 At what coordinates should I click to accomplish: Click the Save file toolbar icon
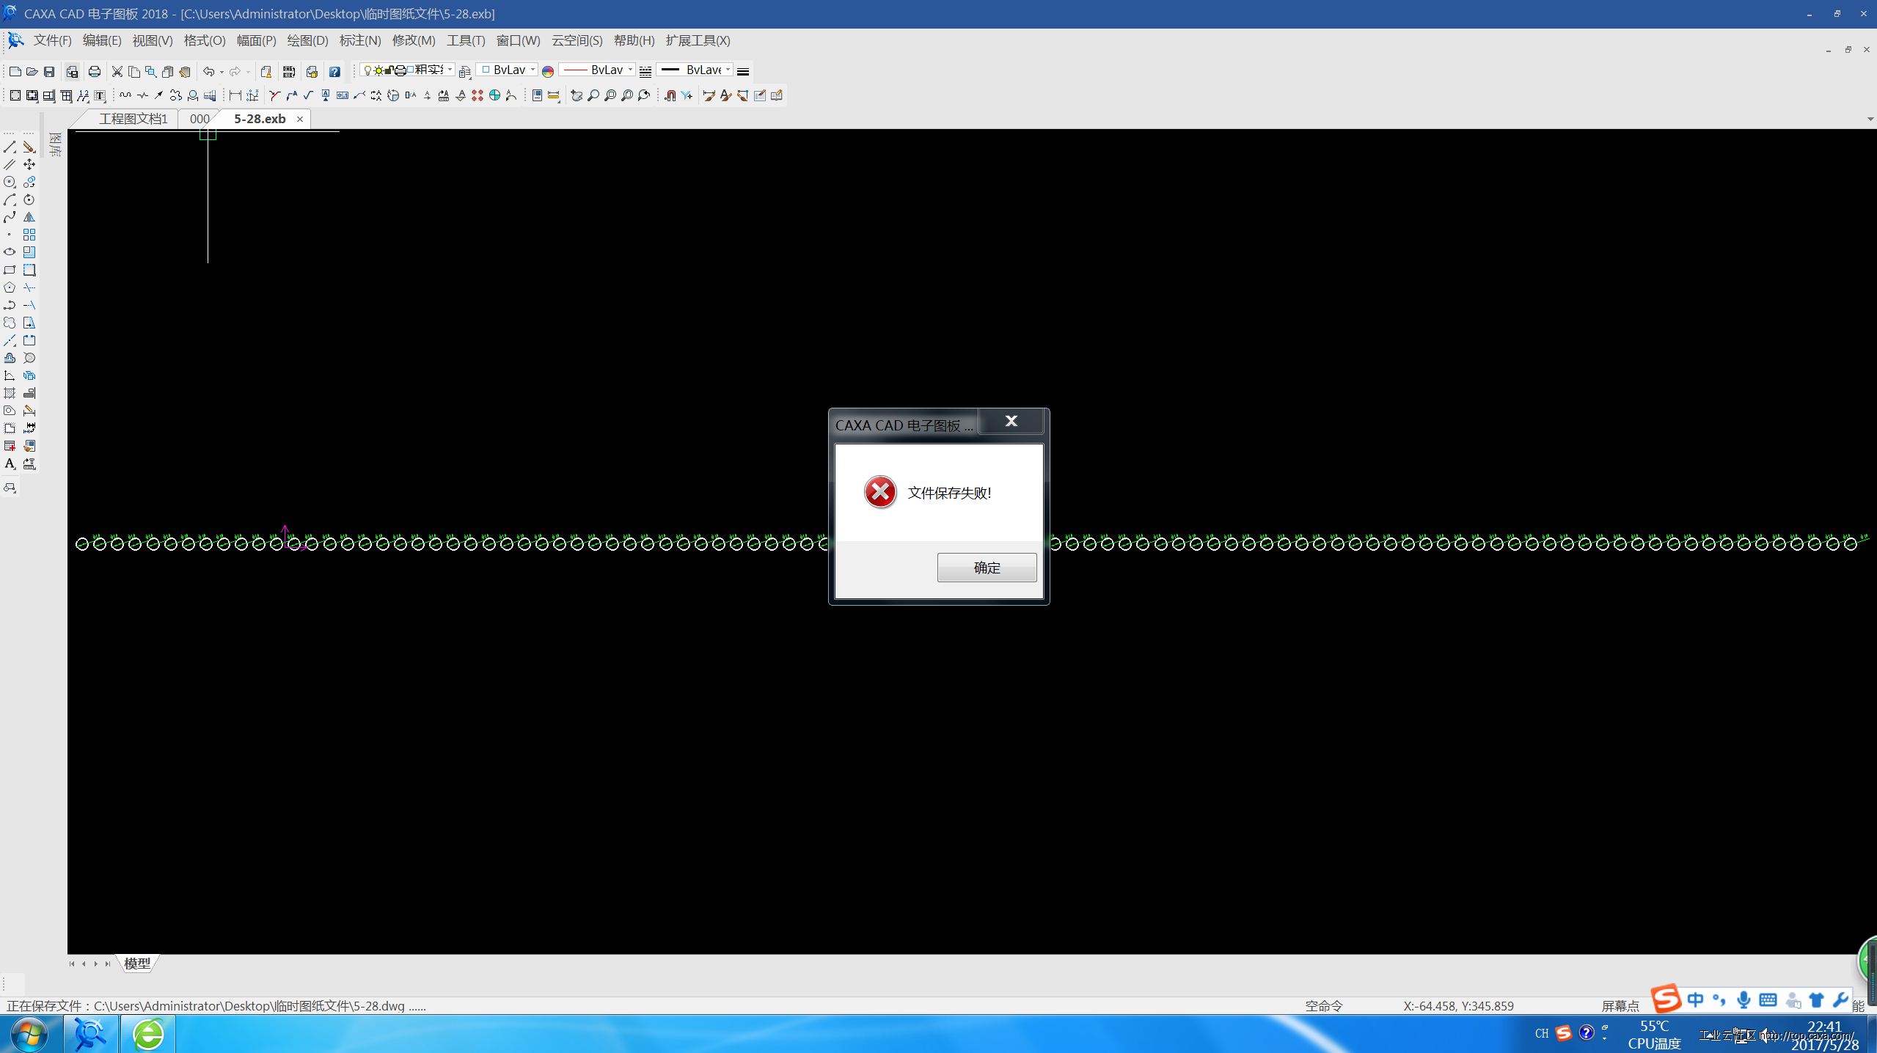click(49, 71)
